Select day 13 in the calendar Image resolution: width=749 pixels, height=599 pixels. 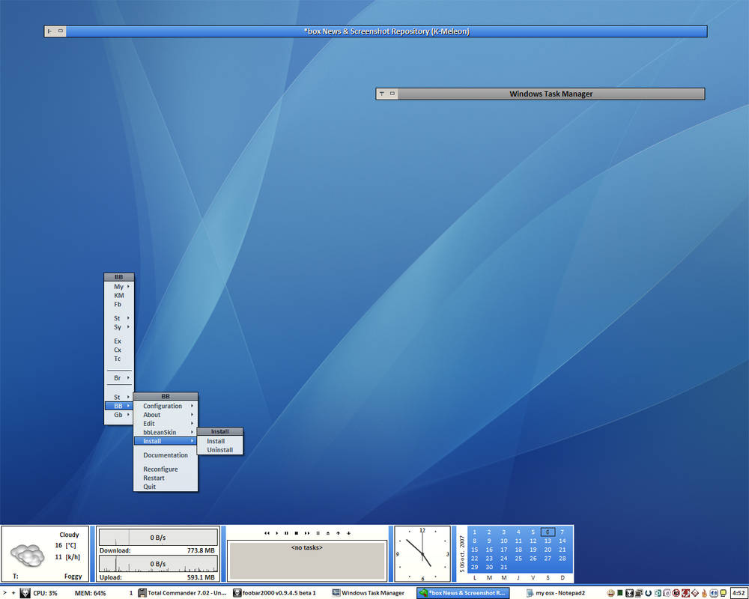pyautogui.click(x=548, y=541)
